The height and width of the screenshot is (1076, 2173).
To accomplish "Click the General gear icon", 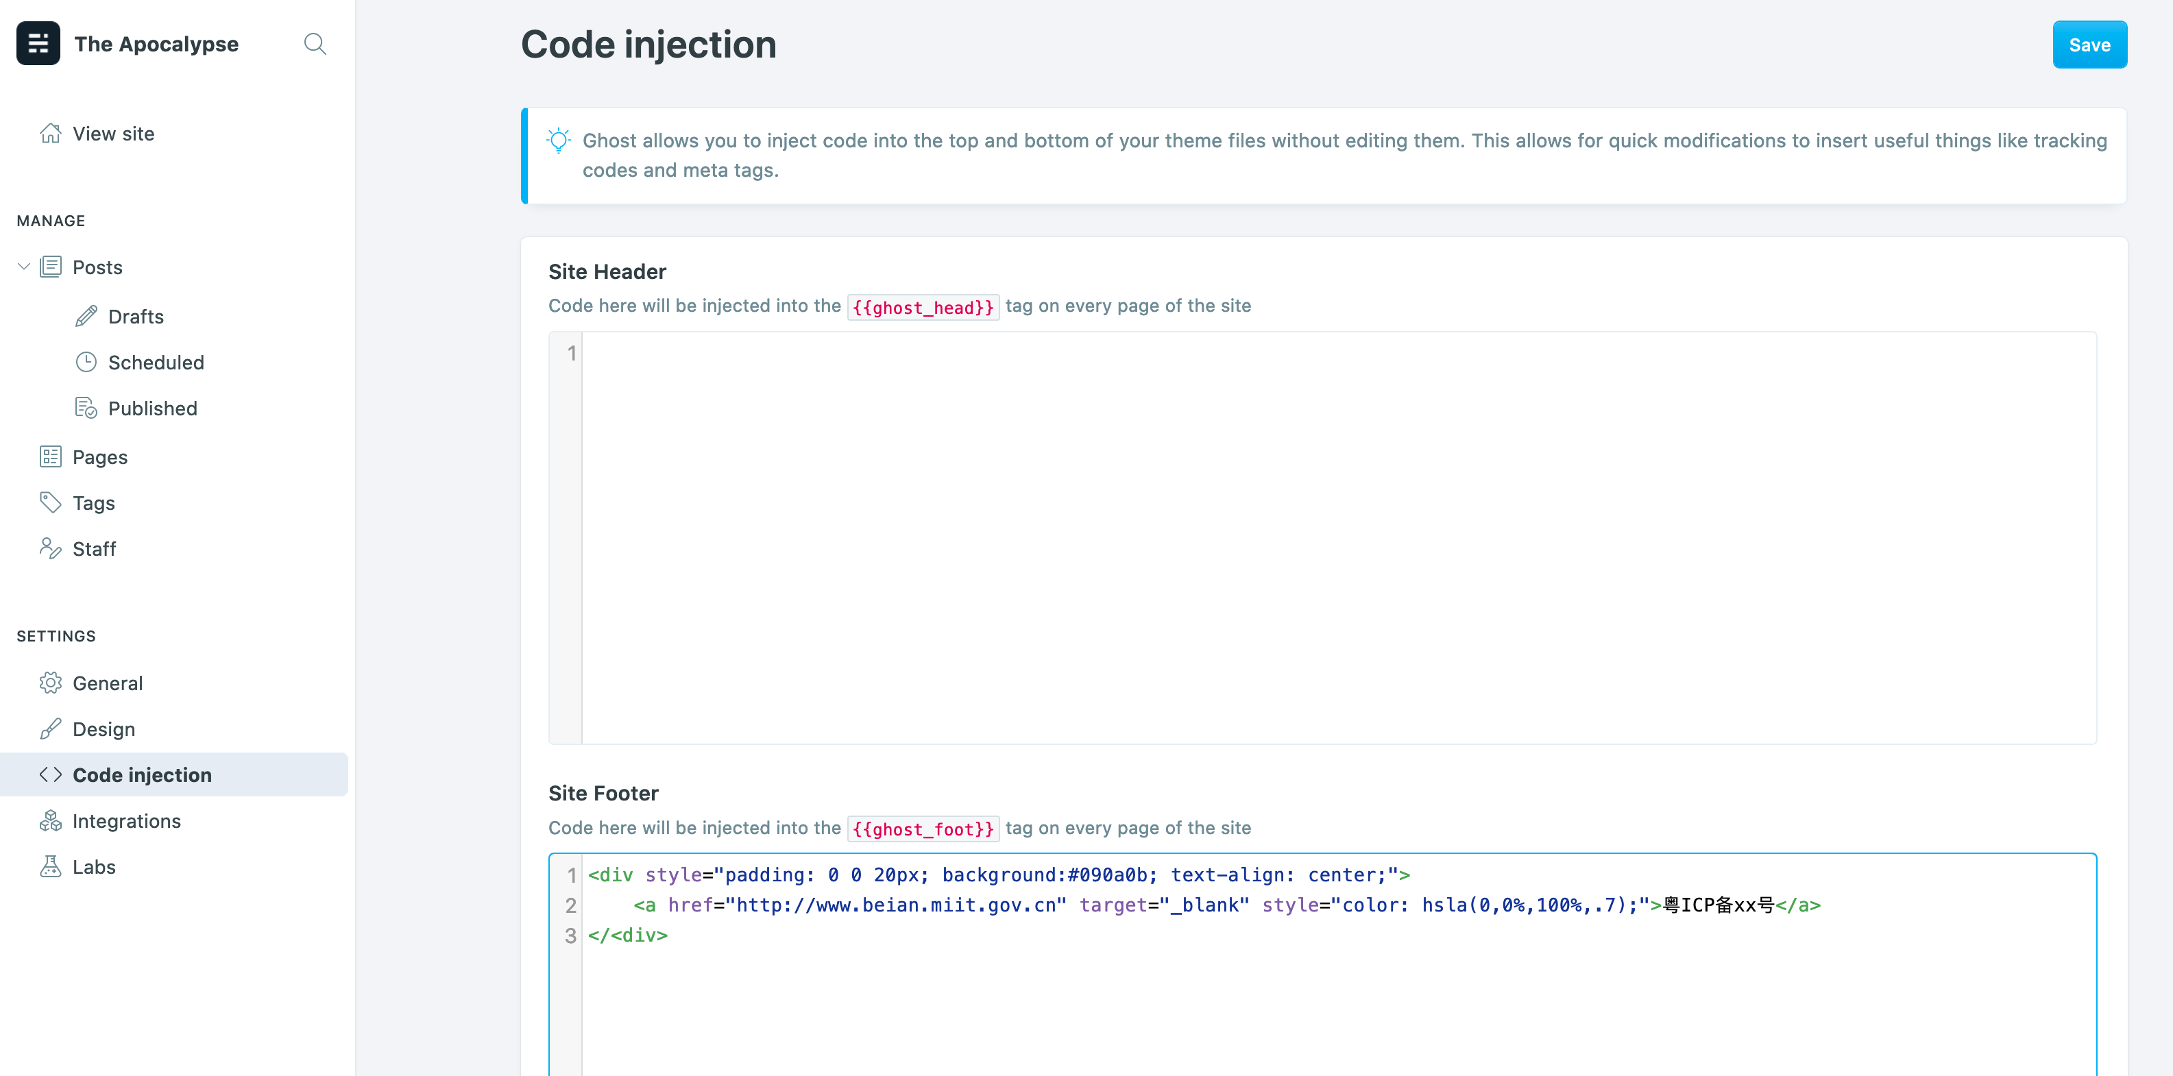I will (51, 683).
